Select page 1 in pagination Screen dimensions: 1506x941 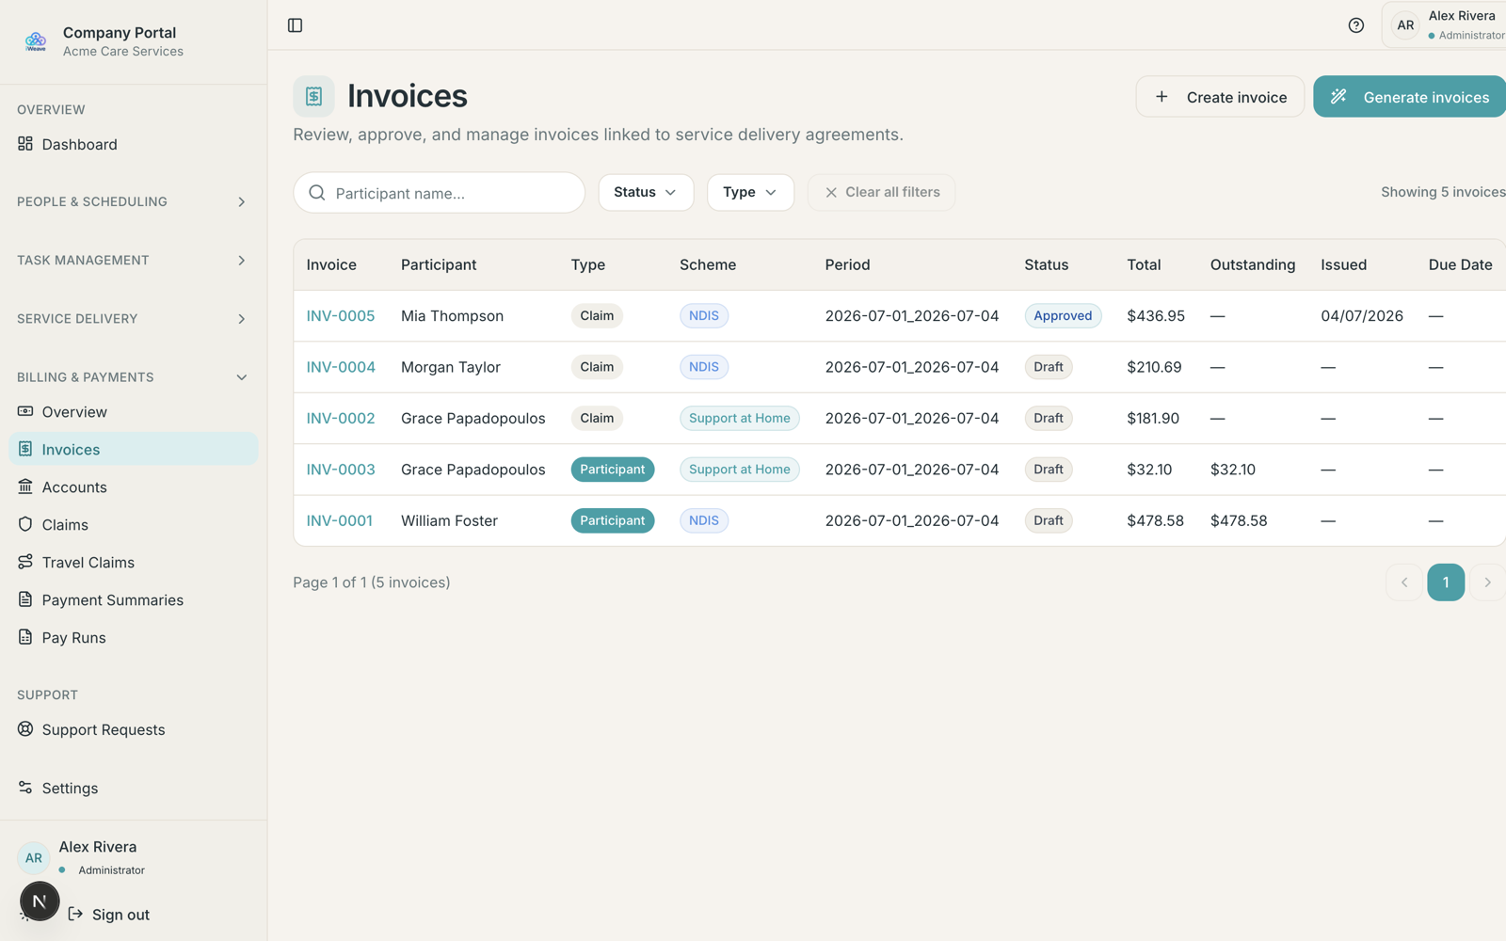pos(1446,582)
